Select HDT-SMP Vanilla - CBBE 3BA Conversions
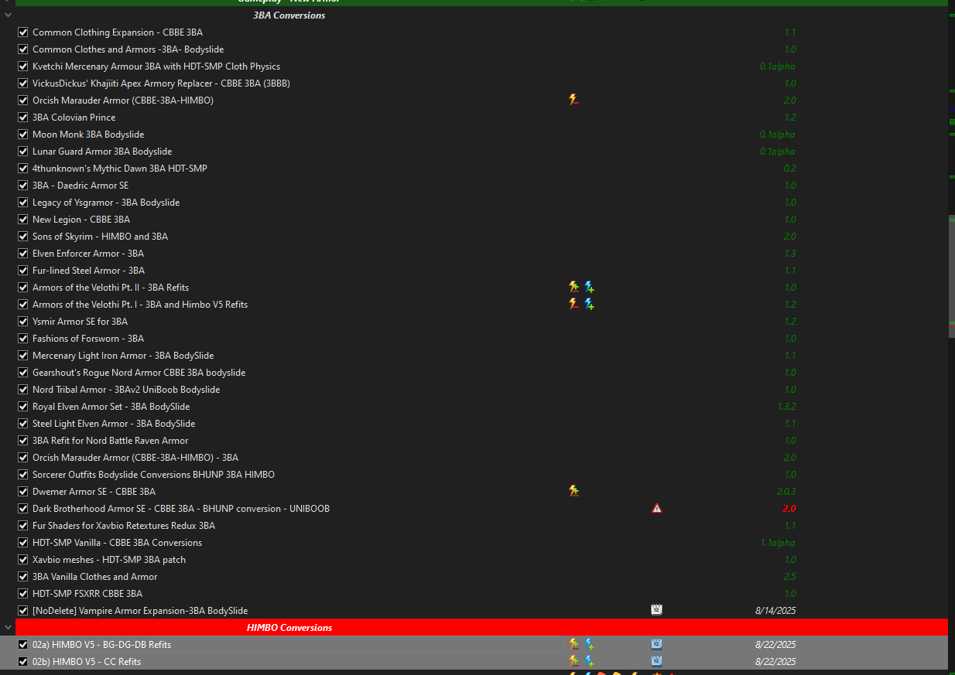 pos(117,543)
